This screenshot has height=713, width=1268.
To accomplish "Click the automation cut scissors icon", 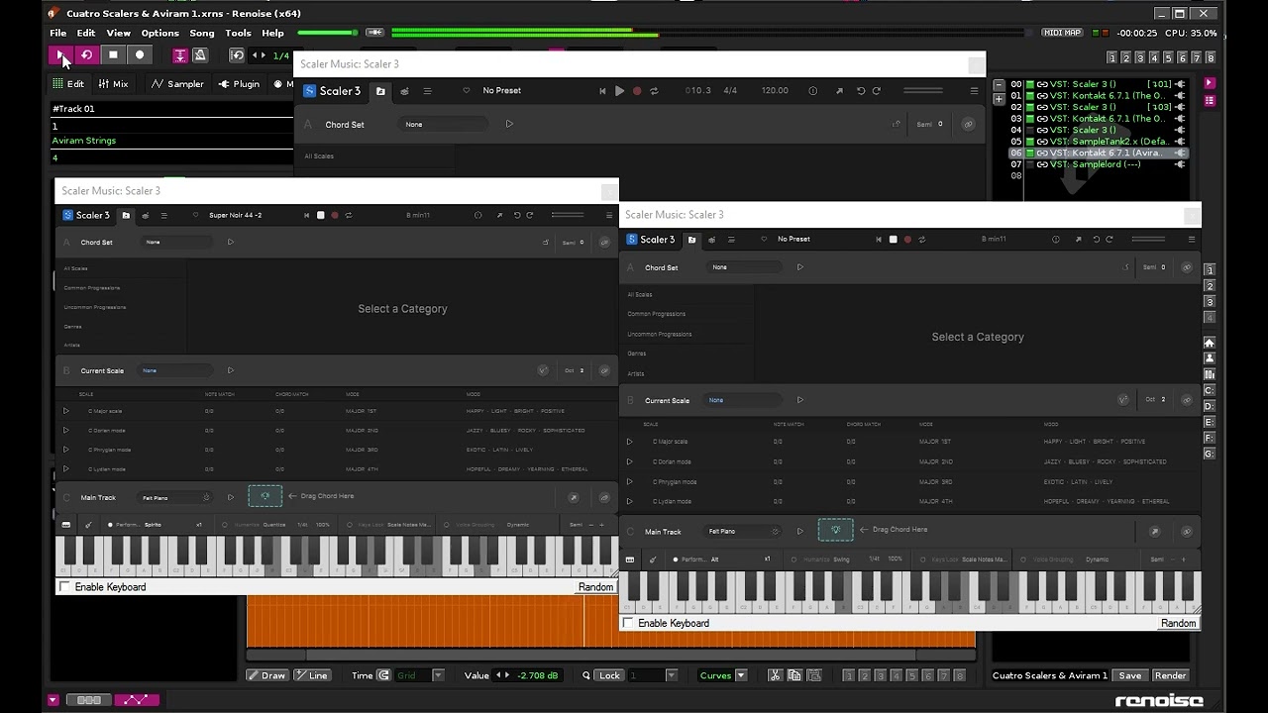I will pyautogui.click(x=778, y=675).
